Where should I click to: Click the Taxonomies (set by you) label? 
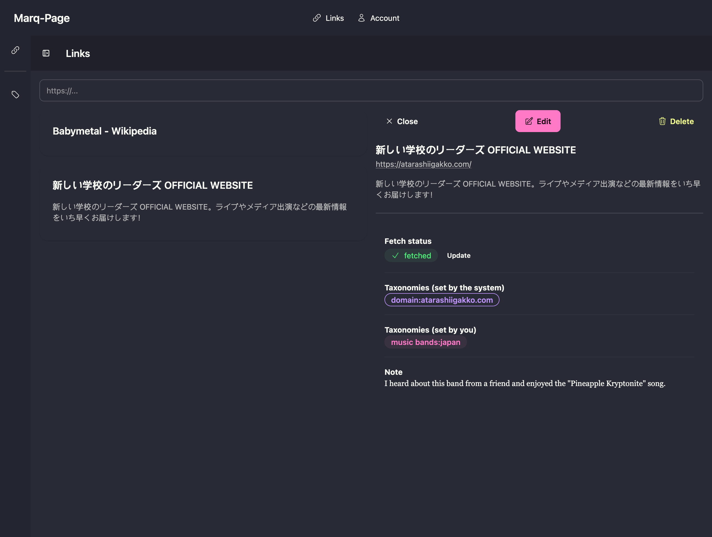[x=430, y=330]
